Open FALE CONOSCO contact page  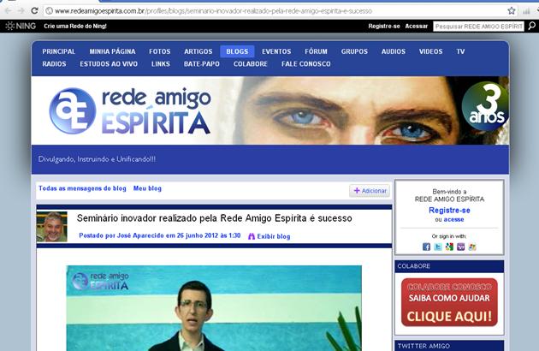point(306,63)
